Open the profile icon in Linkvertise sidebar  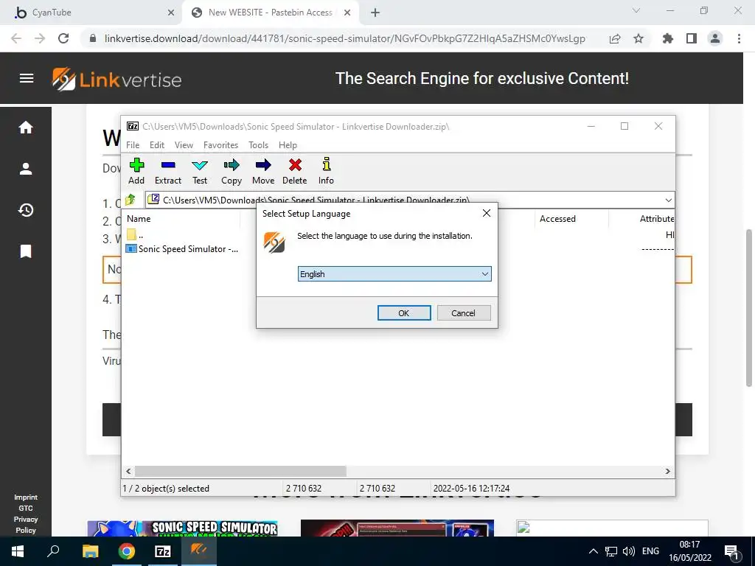[26, 169]
